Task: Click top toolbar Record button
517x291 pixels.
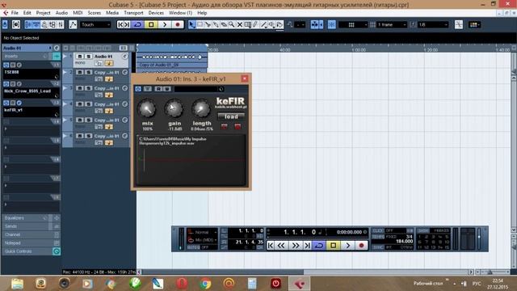Action: pos(178,25)
